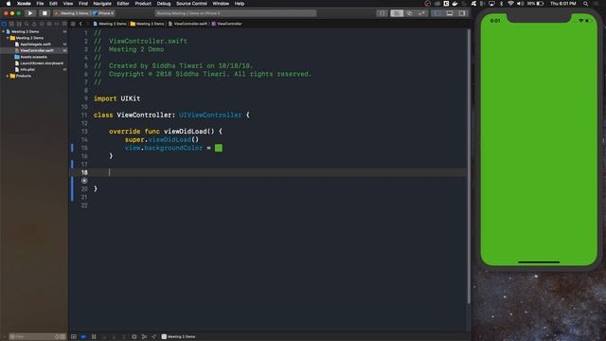606x341 pixels.
Task: Open the File menu
Action: coord(40,4)
